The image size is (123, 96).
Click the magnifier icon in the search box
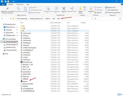point(120,19)
